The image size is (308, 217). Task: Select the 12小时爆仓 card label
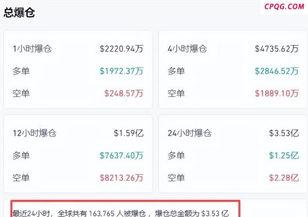[x=35, y=133]
